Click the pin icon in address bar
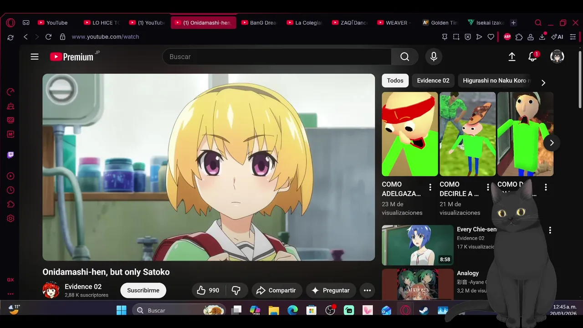 pos(445,37)
